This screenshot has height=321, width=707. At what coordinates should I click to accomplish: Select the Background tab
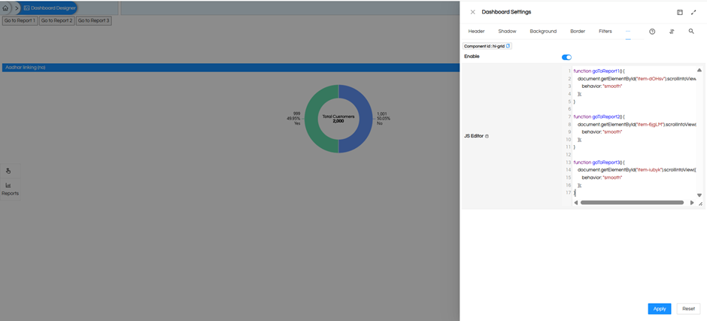point(543,32)
